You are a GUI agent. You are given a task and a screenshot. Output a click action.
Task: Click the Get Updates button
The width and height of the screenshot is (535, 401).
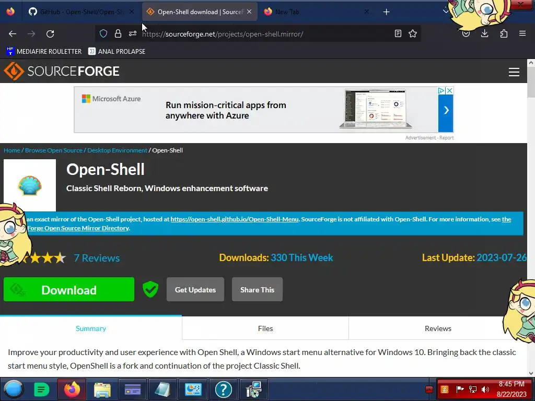[195, 289]
